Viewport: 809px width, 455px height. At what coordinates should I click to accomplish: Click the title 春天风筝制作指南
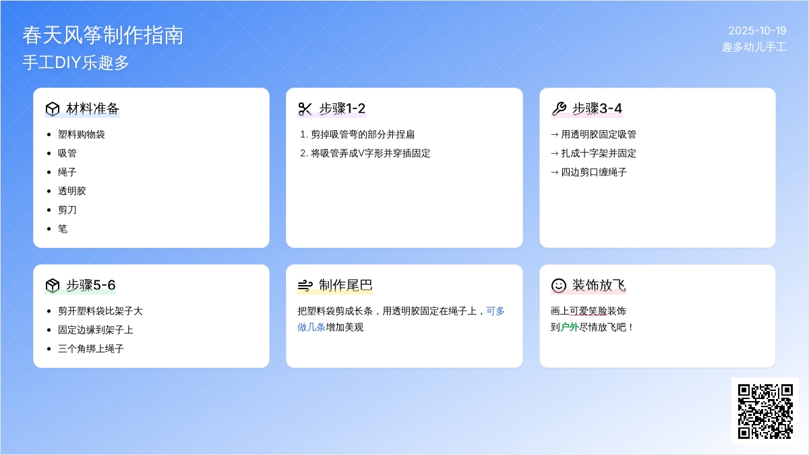(102, 35)
